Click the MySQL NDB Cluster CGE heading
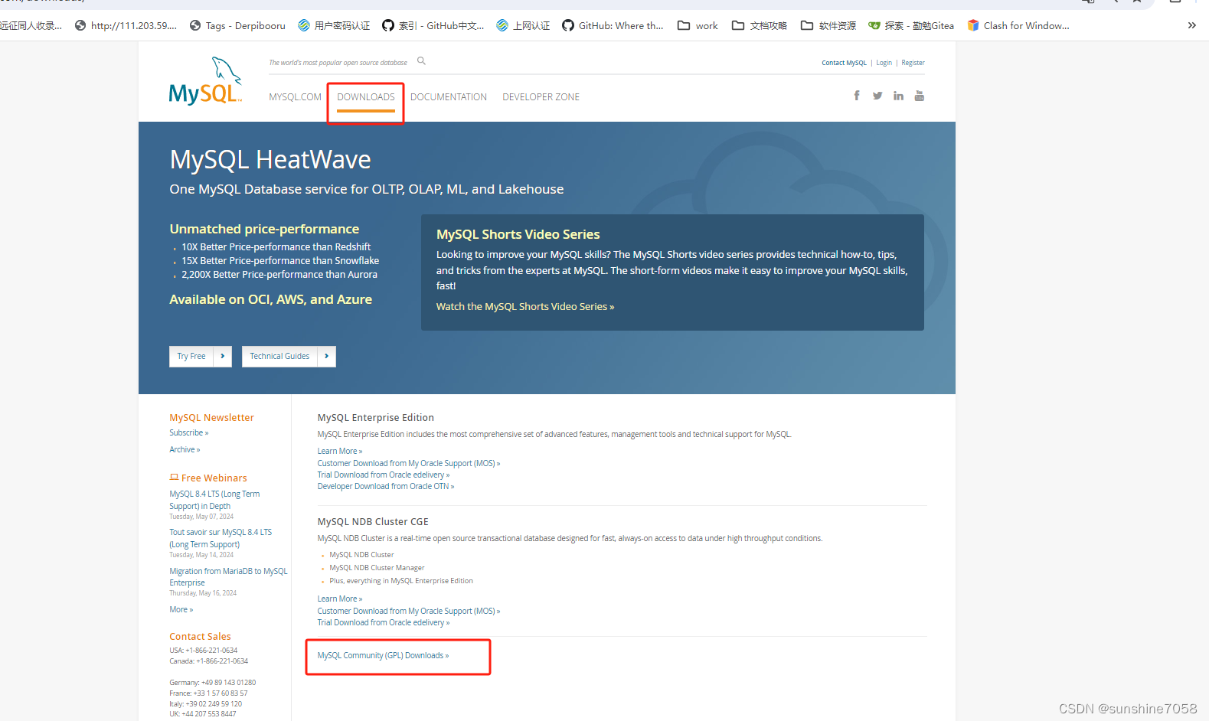 click(373, 521)
